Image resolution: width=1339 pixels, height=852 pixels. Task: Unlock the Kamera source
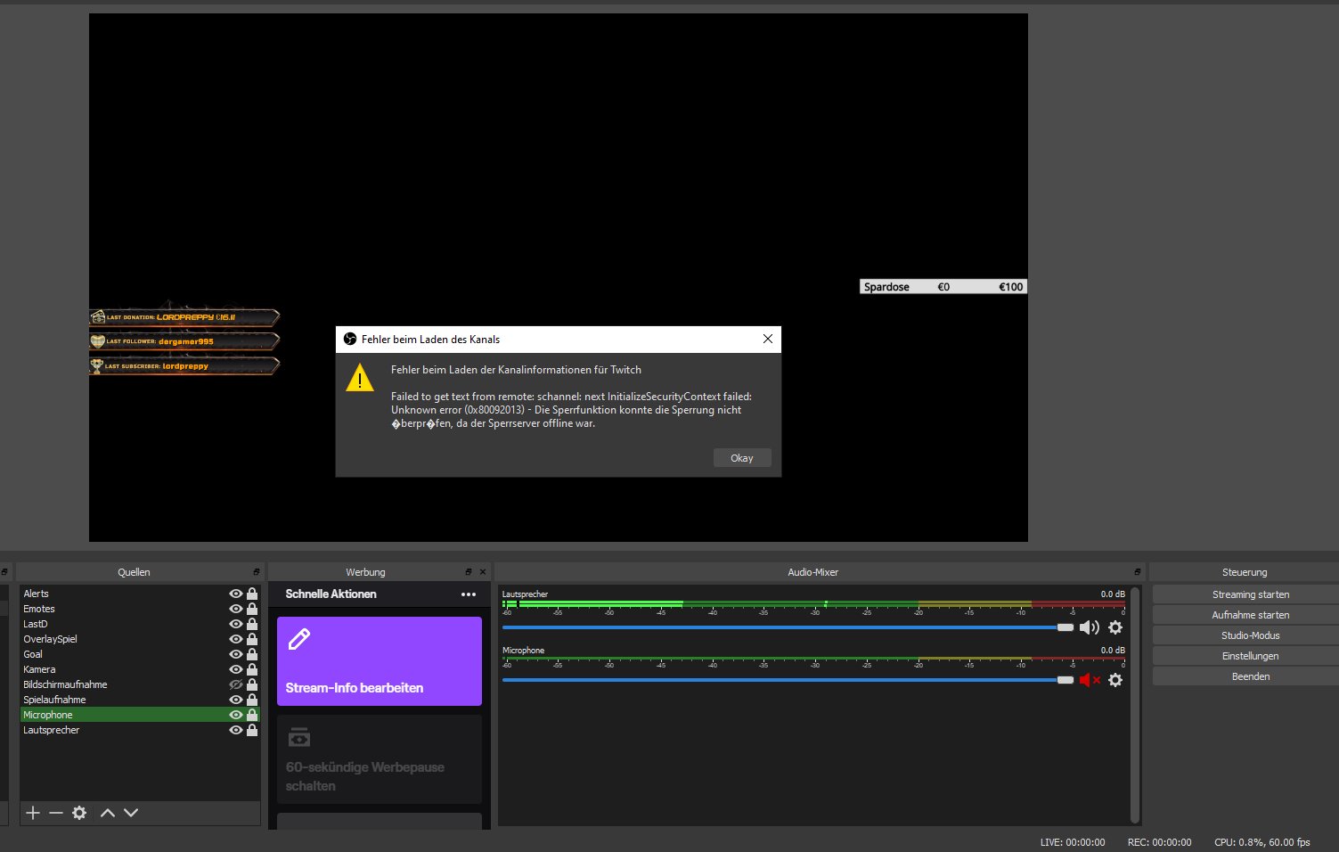pyautogui.click(x=252, y=669)
